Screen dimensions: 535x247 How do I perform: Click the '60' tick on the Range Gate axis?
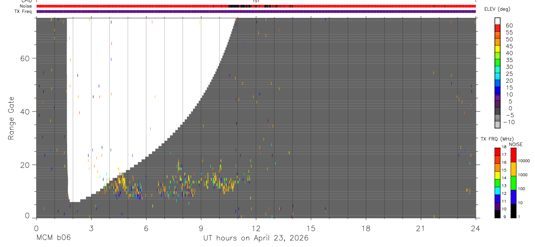point(25,58)
